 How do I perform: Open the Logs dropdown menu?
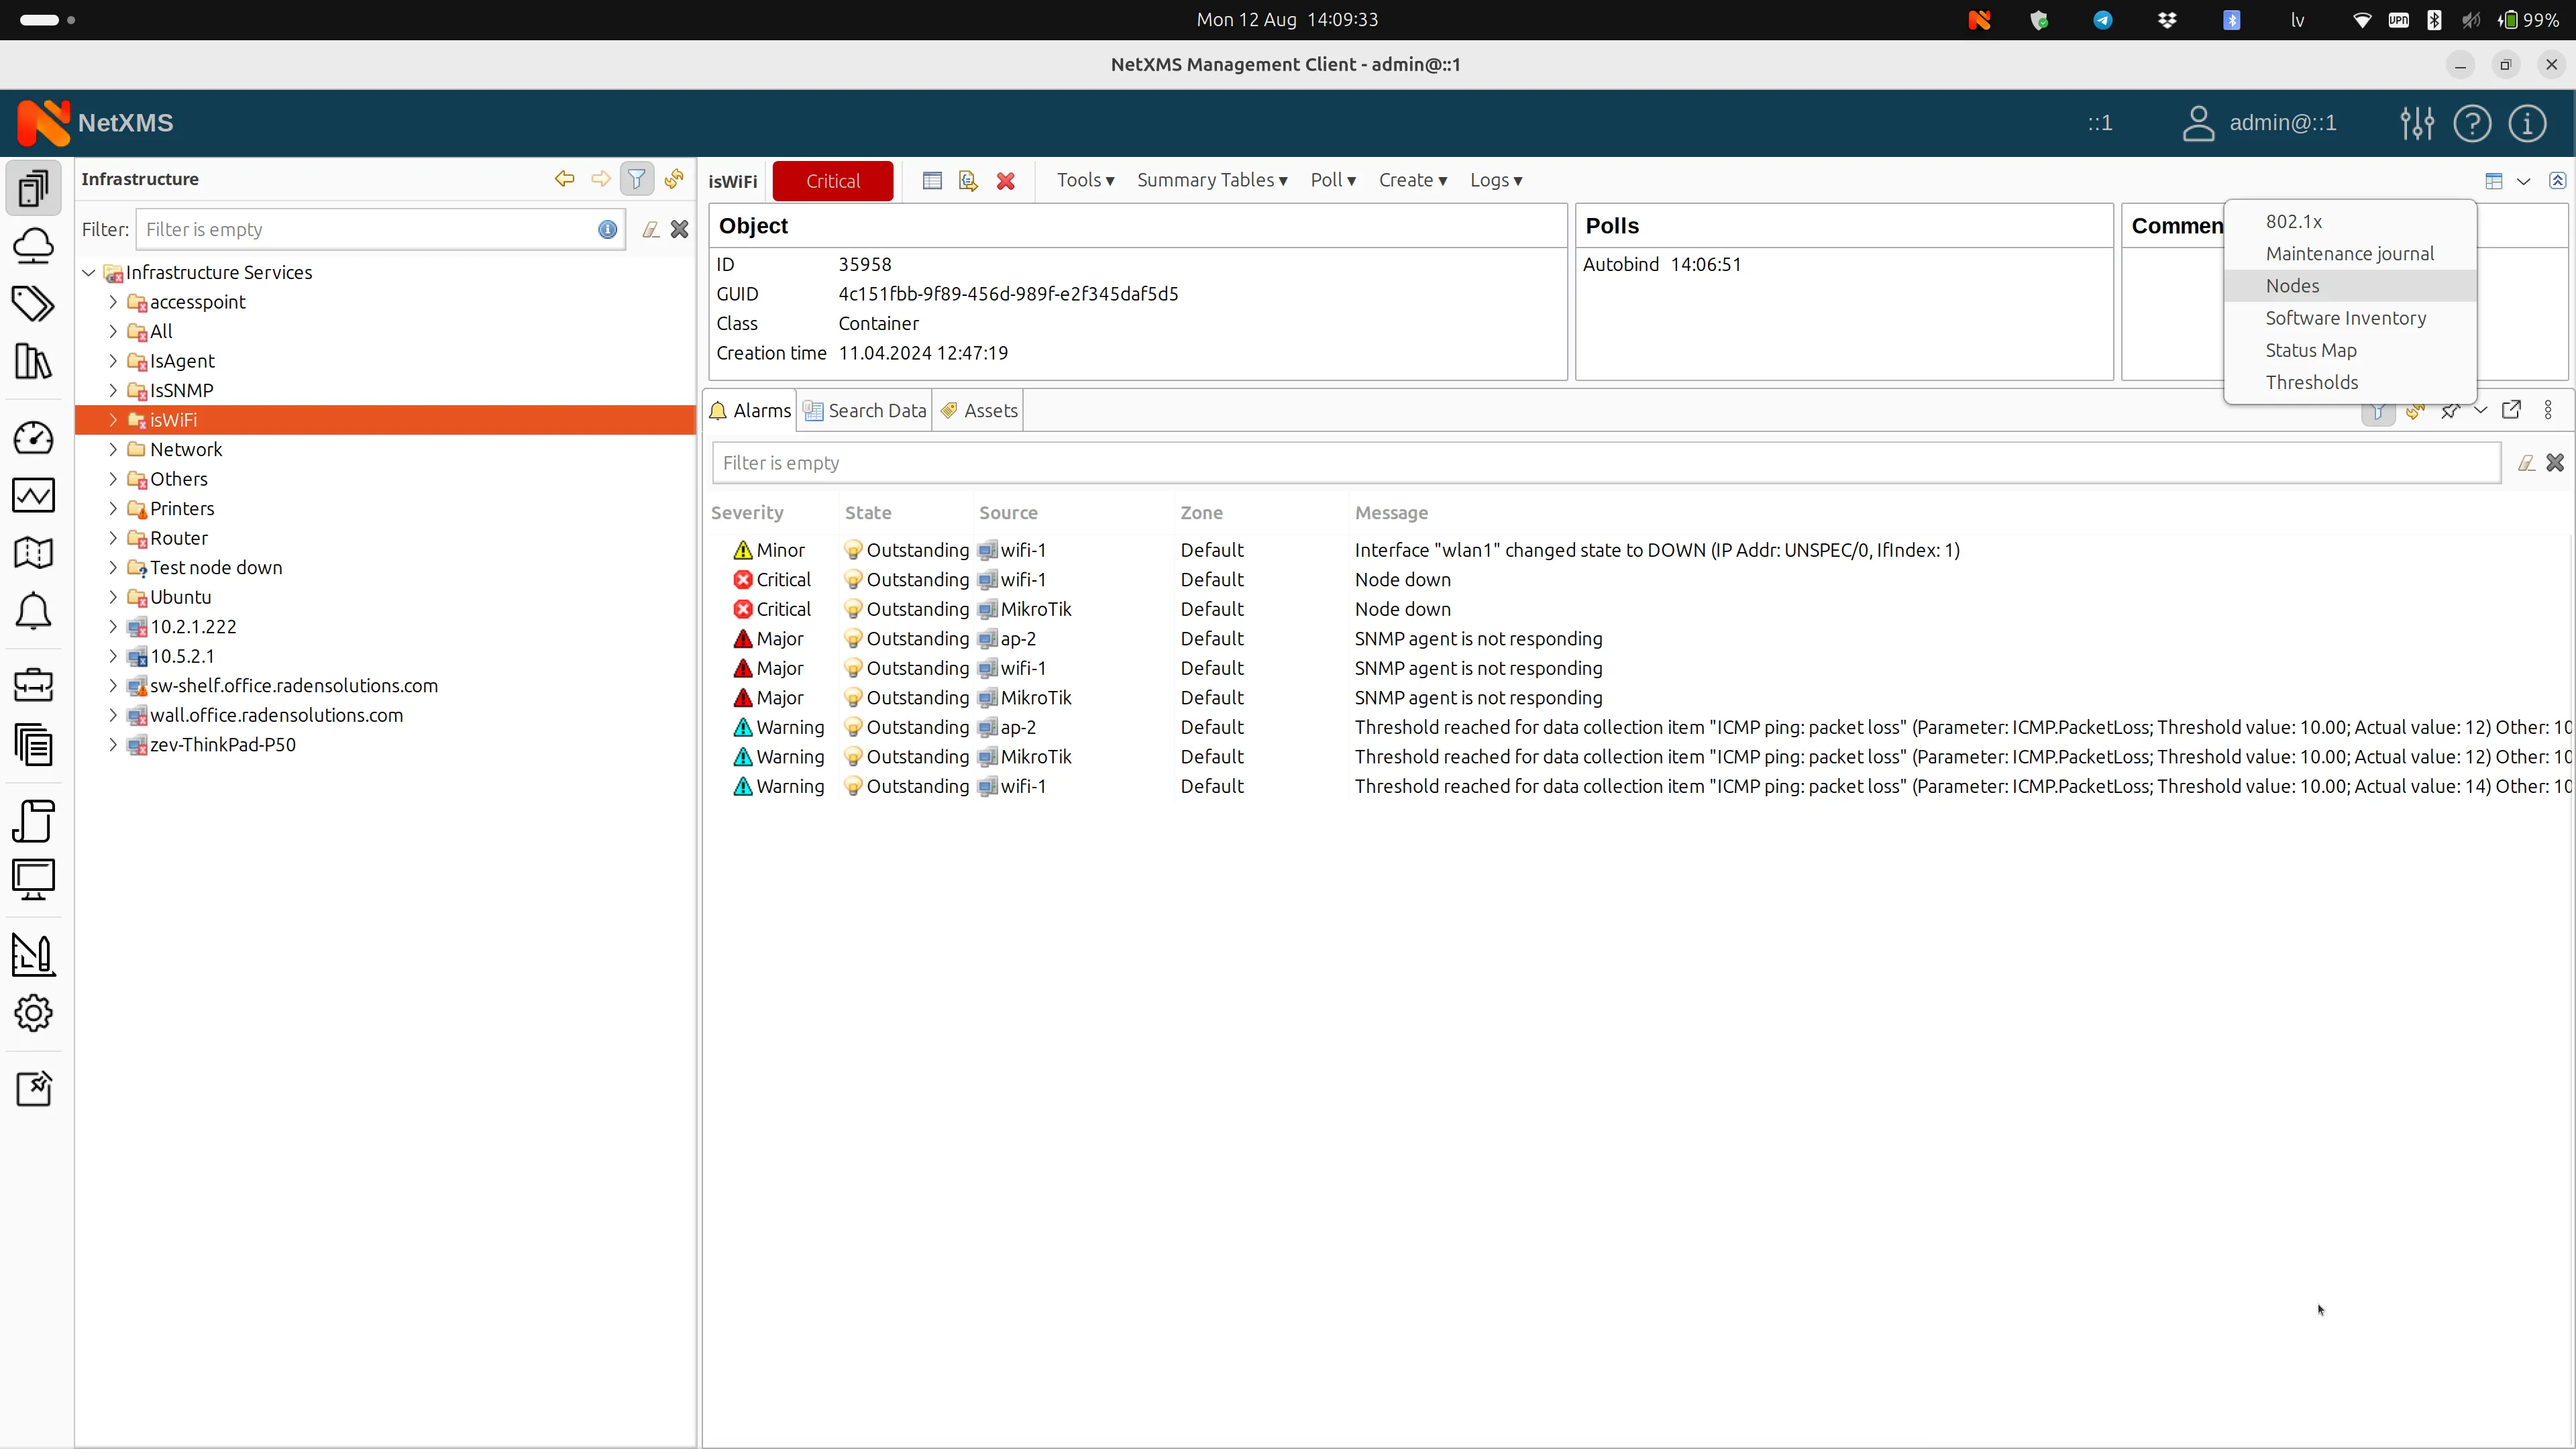pos(1496,180)
